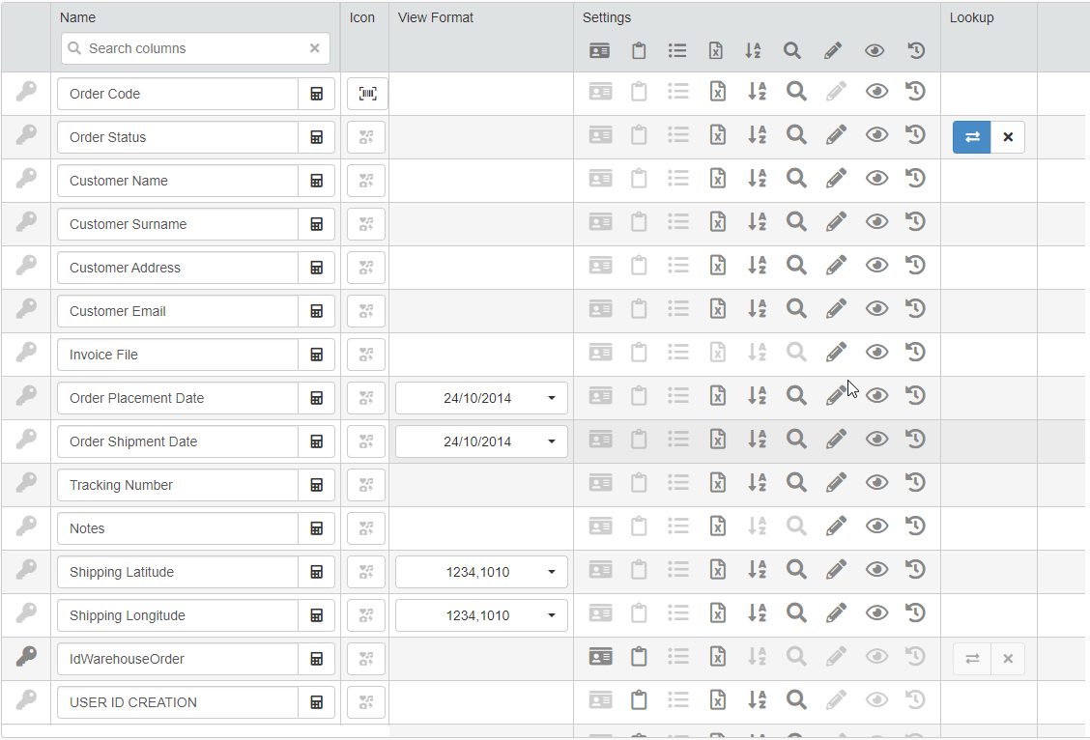This screenshot has height=740, width=1090.
Task: Toggle sorting on the Customer Address row
Action: (757, 266)
